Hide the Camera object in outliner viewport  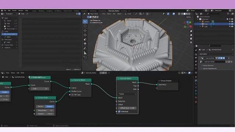pos(230,22)
